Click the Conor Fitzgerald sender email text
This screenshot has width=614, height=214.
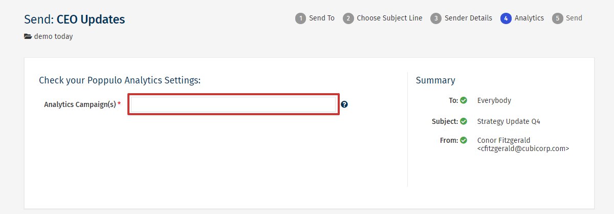coord(522,148)
